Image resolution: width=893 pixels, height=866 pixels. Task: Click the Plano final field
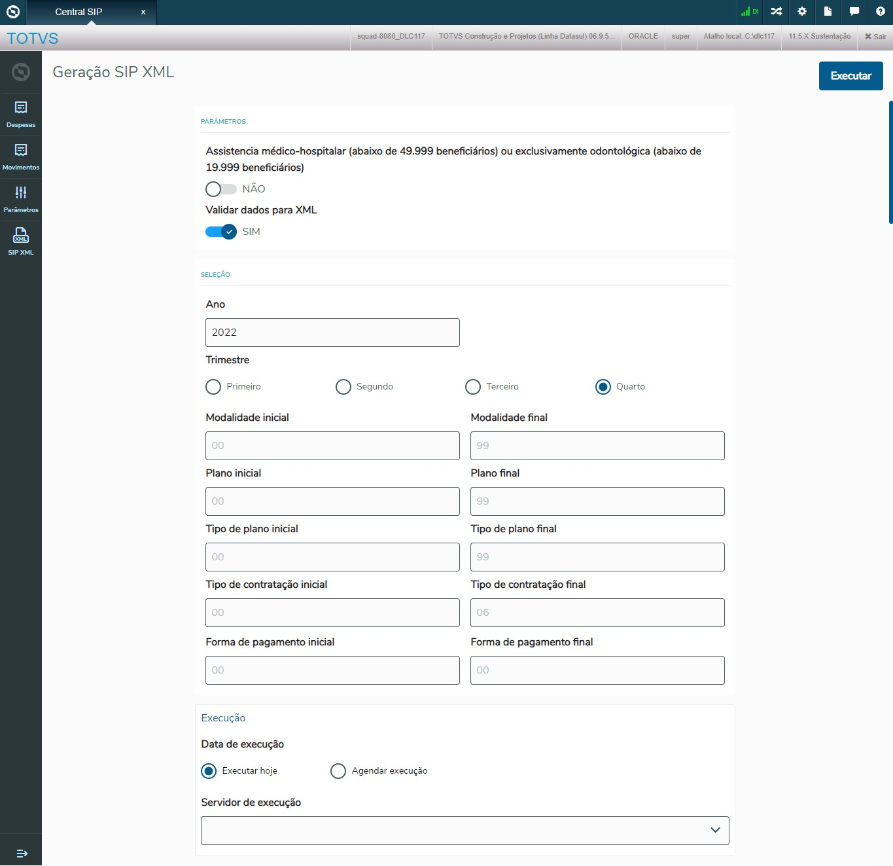point(597,501)
